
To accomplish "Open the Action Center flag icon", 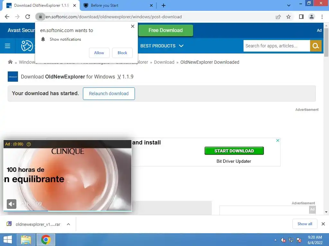I will 299,240.
